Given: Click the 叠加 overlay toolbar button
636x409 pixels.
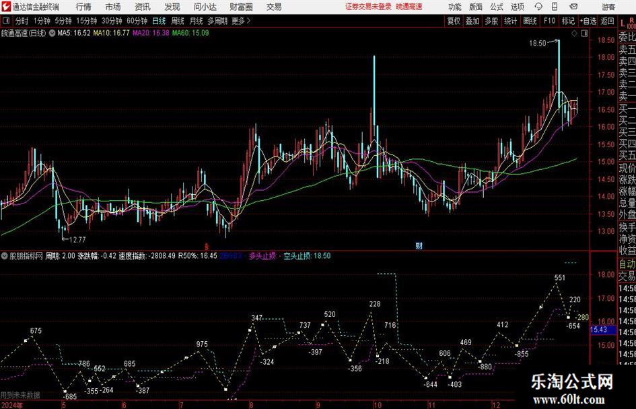Looking at the screenshot, I should 472,21.
